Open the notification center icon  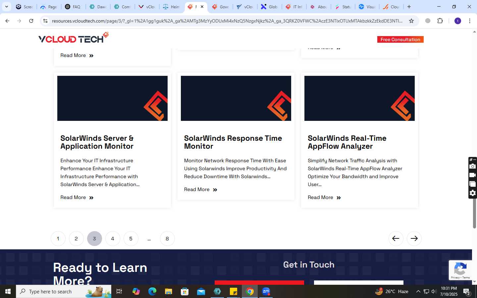click(x=467, y=292)
